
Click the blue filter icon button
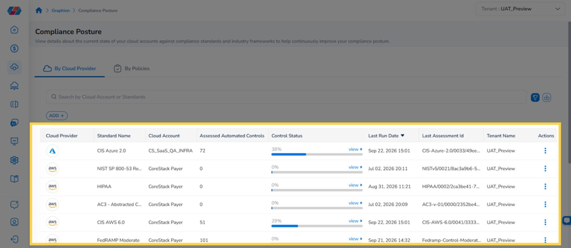click(535, 97)
